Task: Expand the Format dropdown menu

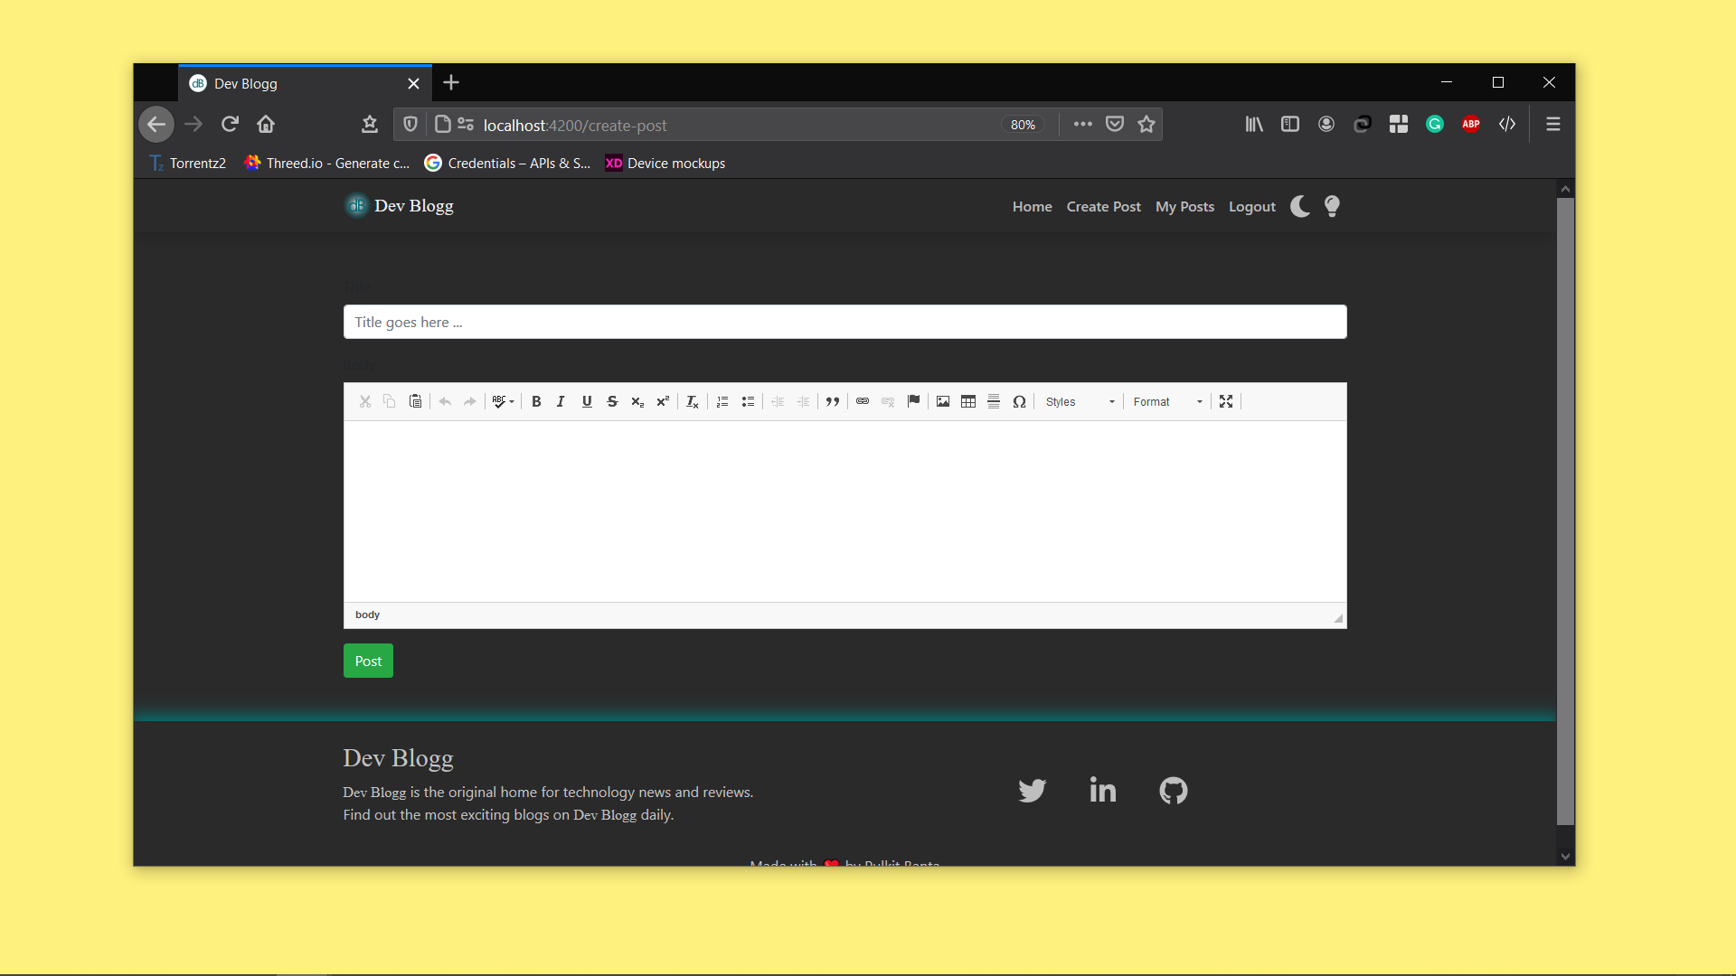Action: (1167, 401)
